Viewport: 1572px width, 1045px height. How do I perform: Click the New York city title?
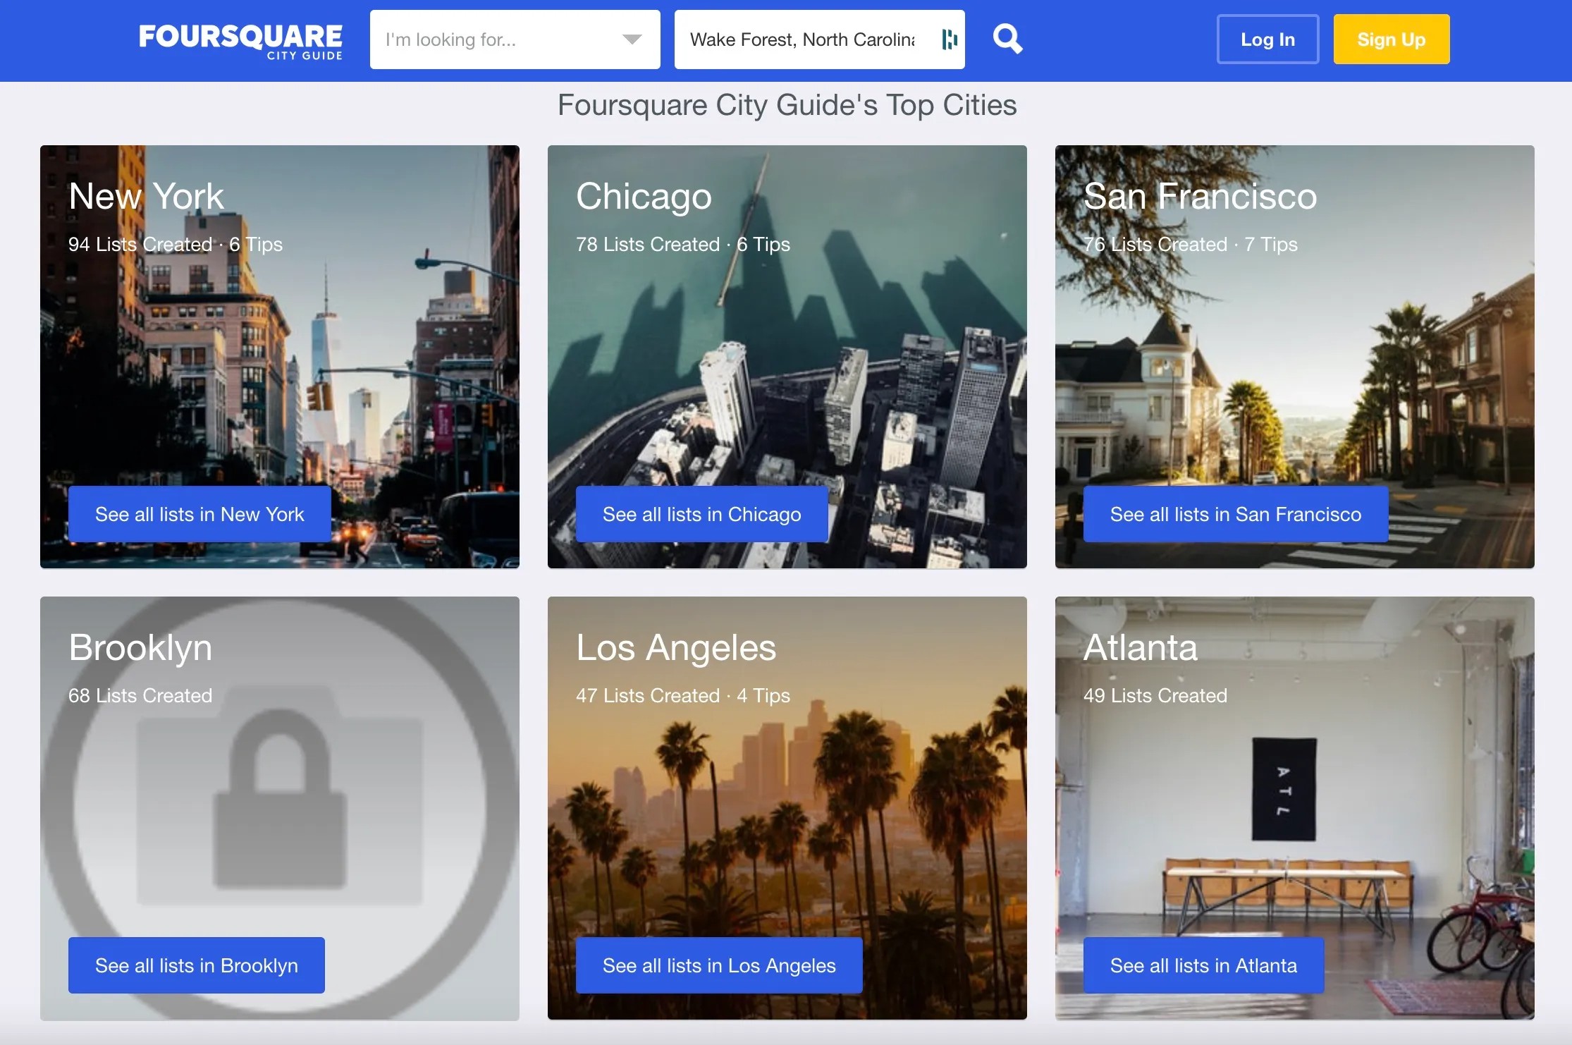point(146,196)
